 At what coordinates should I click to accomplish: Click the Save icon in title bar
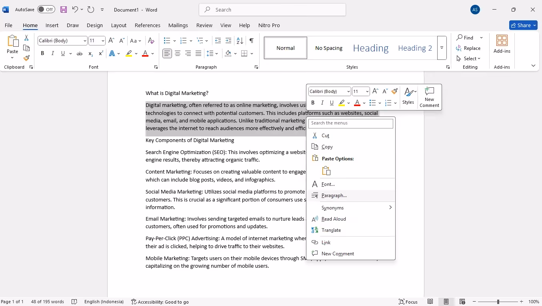coord(64,10)
